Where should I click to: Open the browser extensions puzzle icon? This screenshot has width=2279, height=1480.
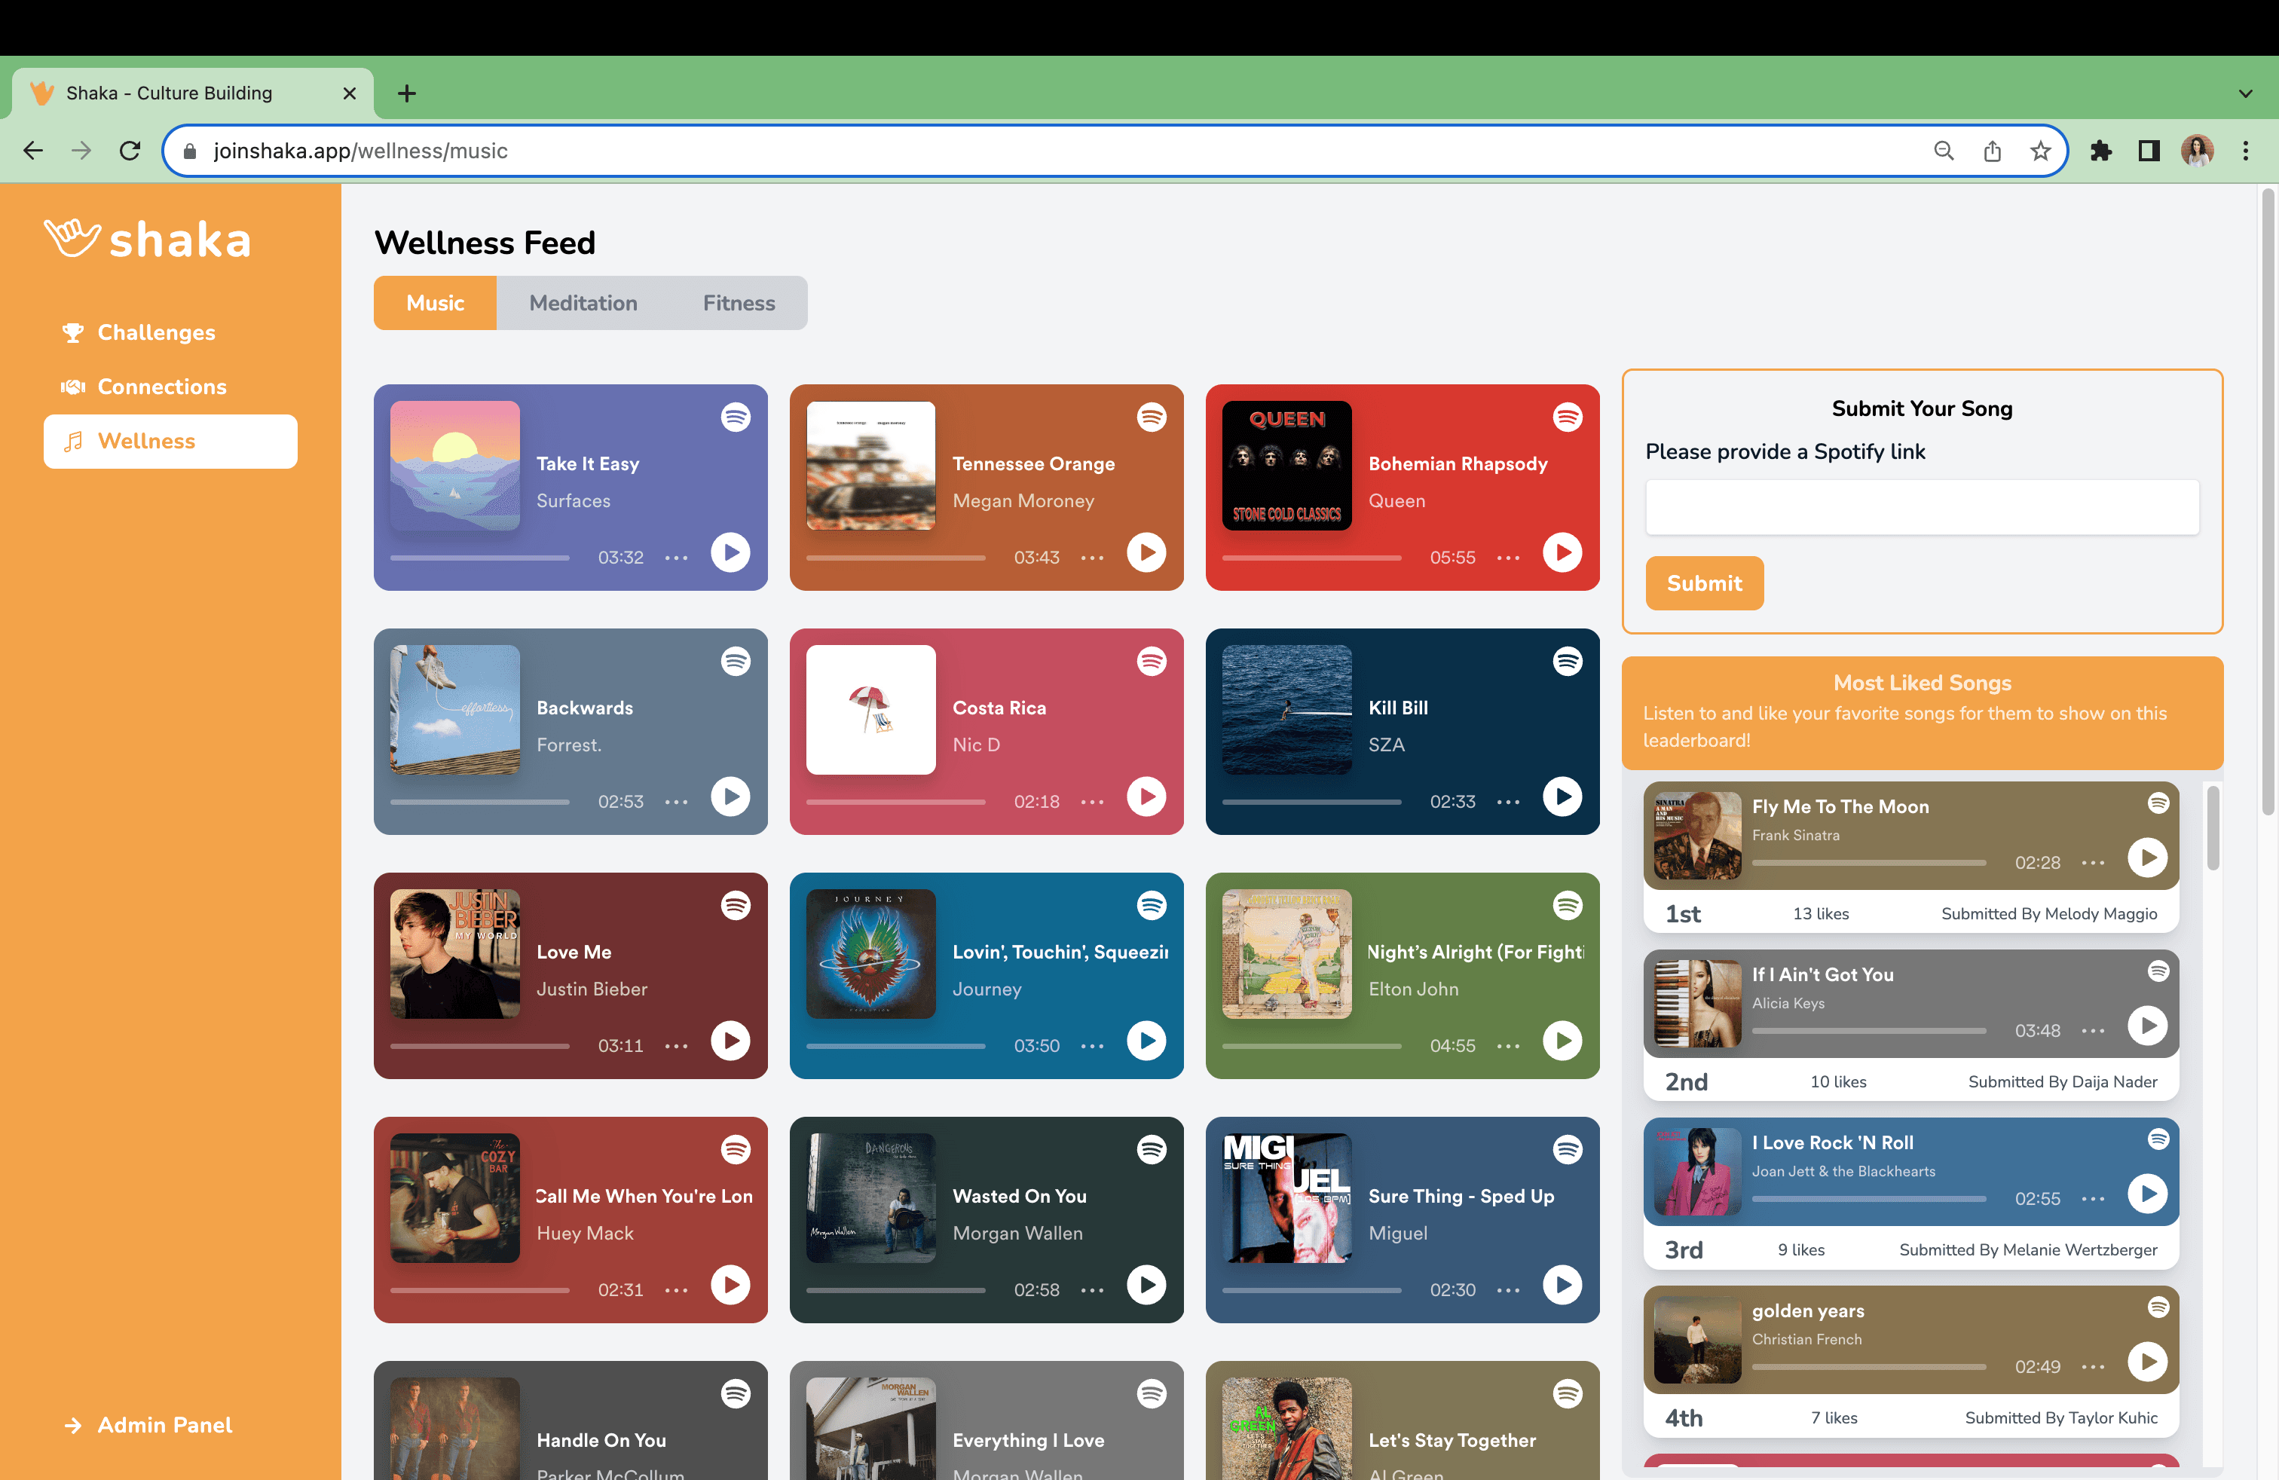[x=2101, y=151]
